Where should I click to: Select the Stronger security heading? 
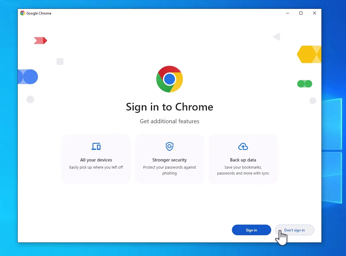pyautogui.click(x=170, y=160)
